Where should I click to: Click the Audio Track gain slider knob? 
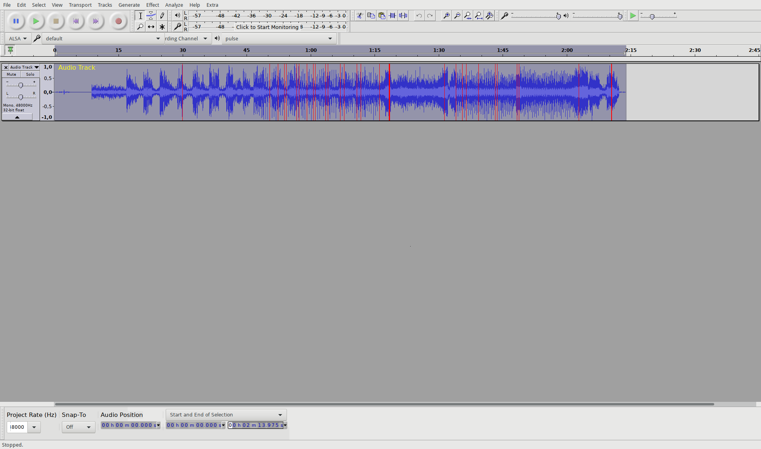pyautogui.click(x=21, y=85)
